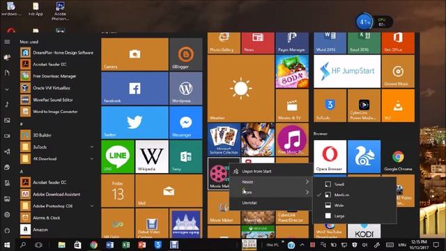Open the Resize submenu arrow
This screenshot has width=446, height=251.
pyautogui.click(x=307, y=181)
